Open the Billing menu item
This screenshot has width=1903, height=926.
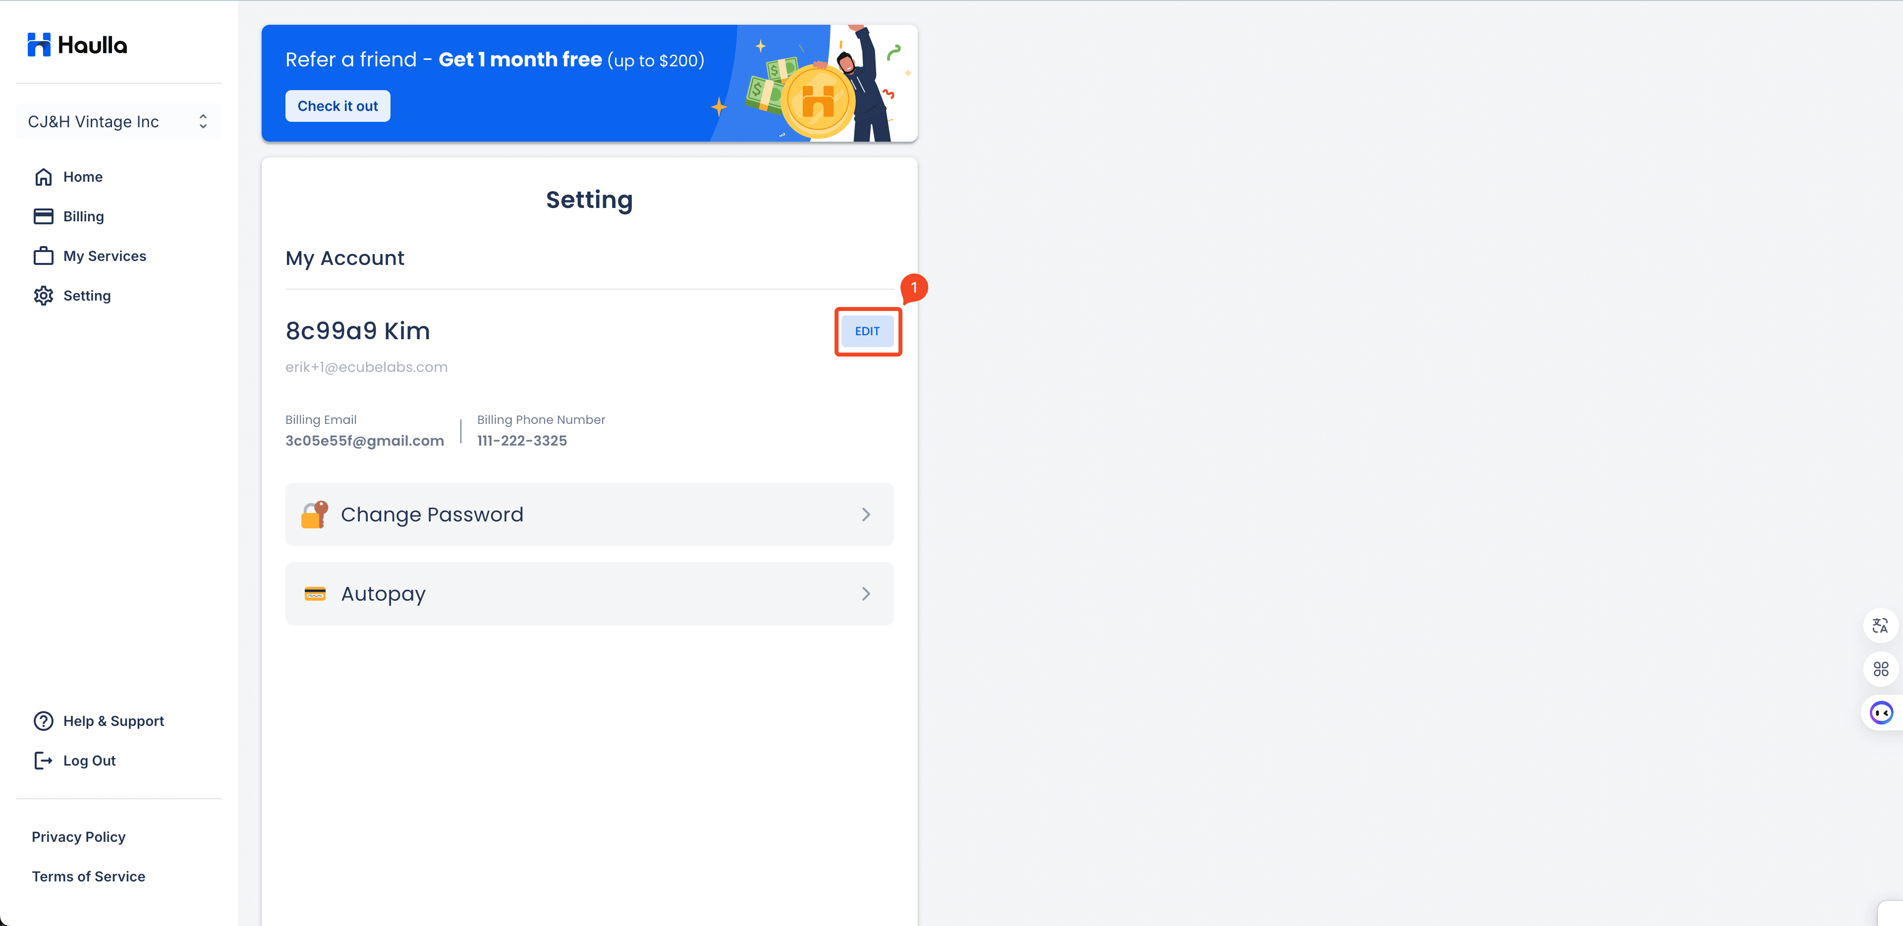[x=83, y=216]
